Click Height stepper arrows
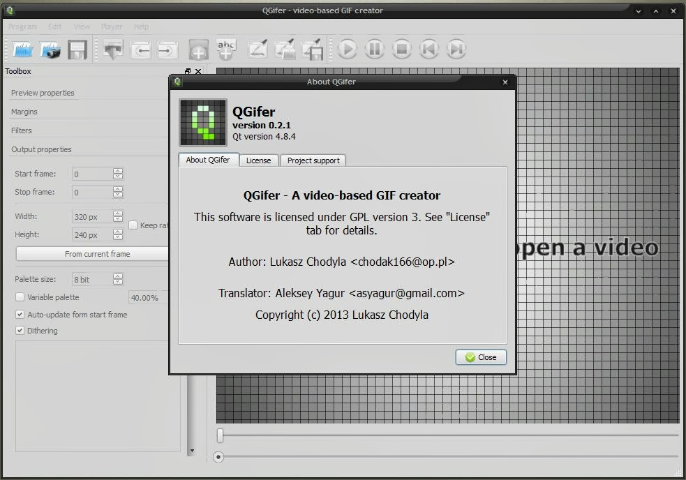The image size is (686, 480). pyautogui.click(x=118, y=234)
